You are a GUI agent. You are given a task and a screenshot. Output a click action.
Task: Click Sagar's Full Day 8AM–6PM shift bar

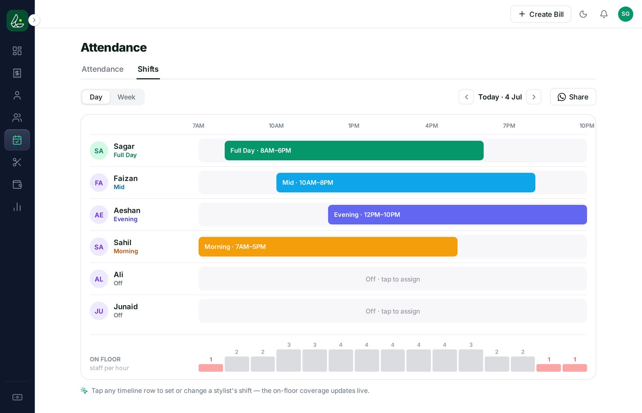click(x=354, y=150)
